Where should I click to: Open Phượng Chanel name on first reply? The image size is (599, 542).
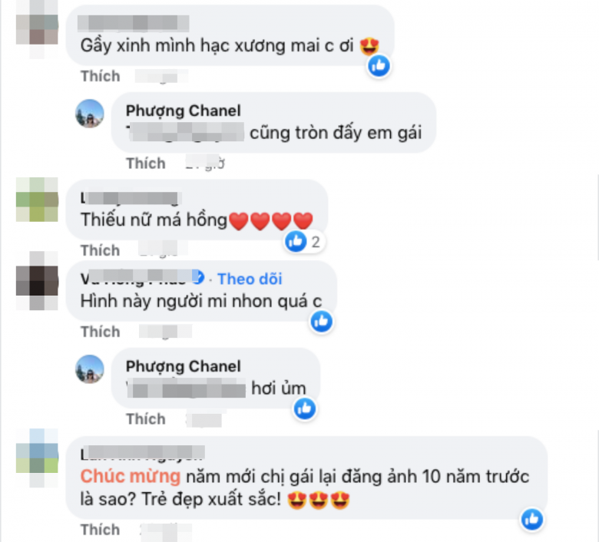tap(184, 111)
